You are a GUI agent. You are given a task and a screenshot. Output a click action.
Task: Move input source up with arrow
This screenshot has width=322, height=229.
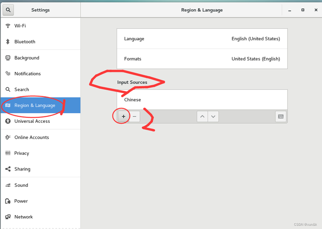(202, 116)
